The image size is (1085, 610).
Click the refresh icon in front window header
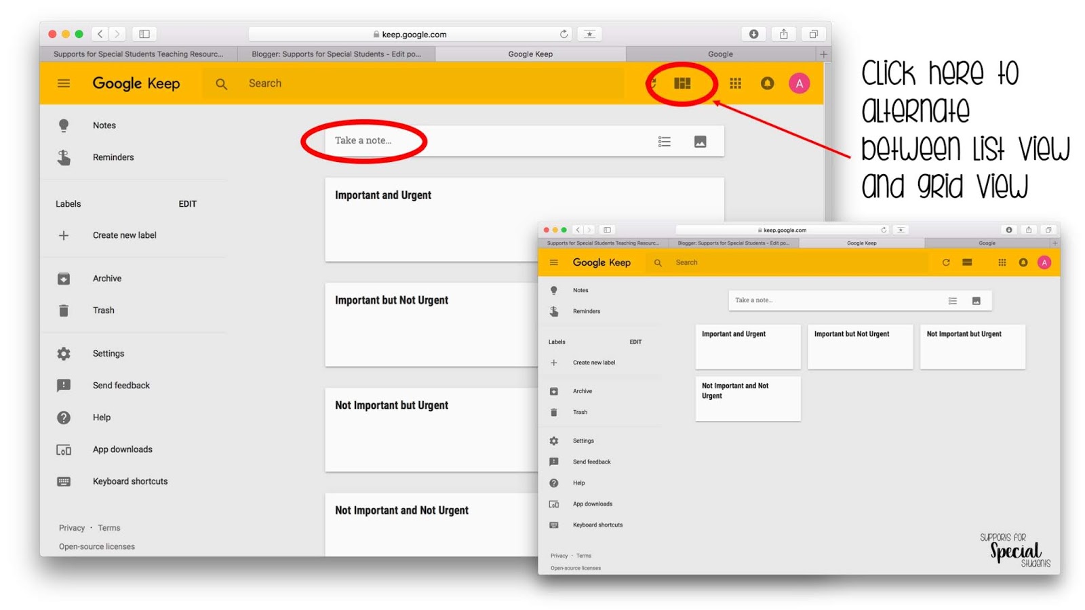pos(946,263)
